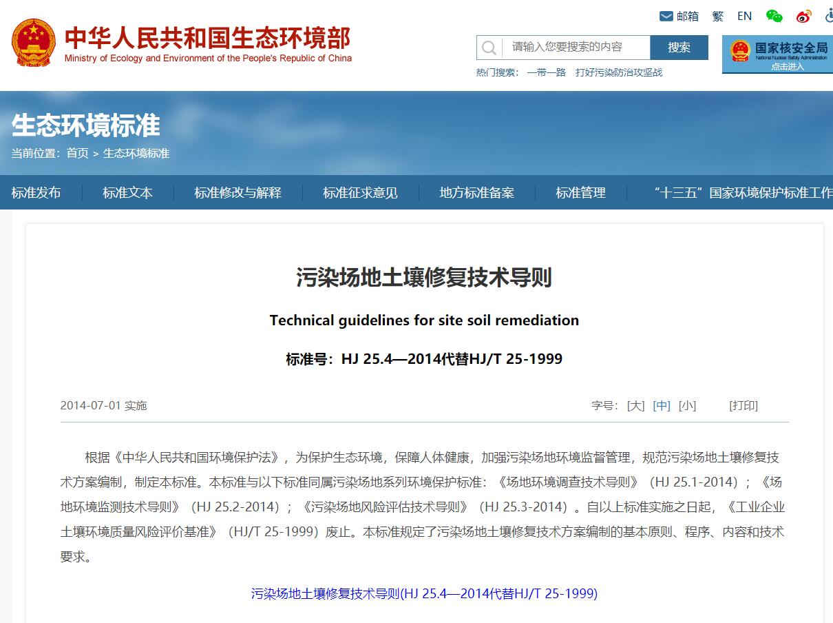This screenshot has height=623, width=833.
Task: Open the 国家核安全局 banner
Action: 779,54
